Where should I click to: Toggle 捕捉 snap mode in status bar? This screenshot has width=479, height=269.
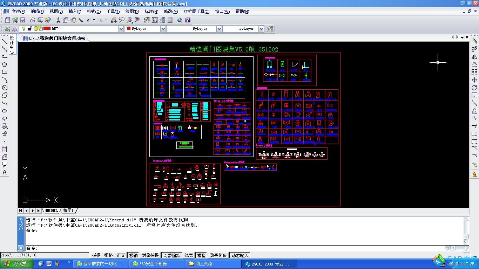[96, 255]
